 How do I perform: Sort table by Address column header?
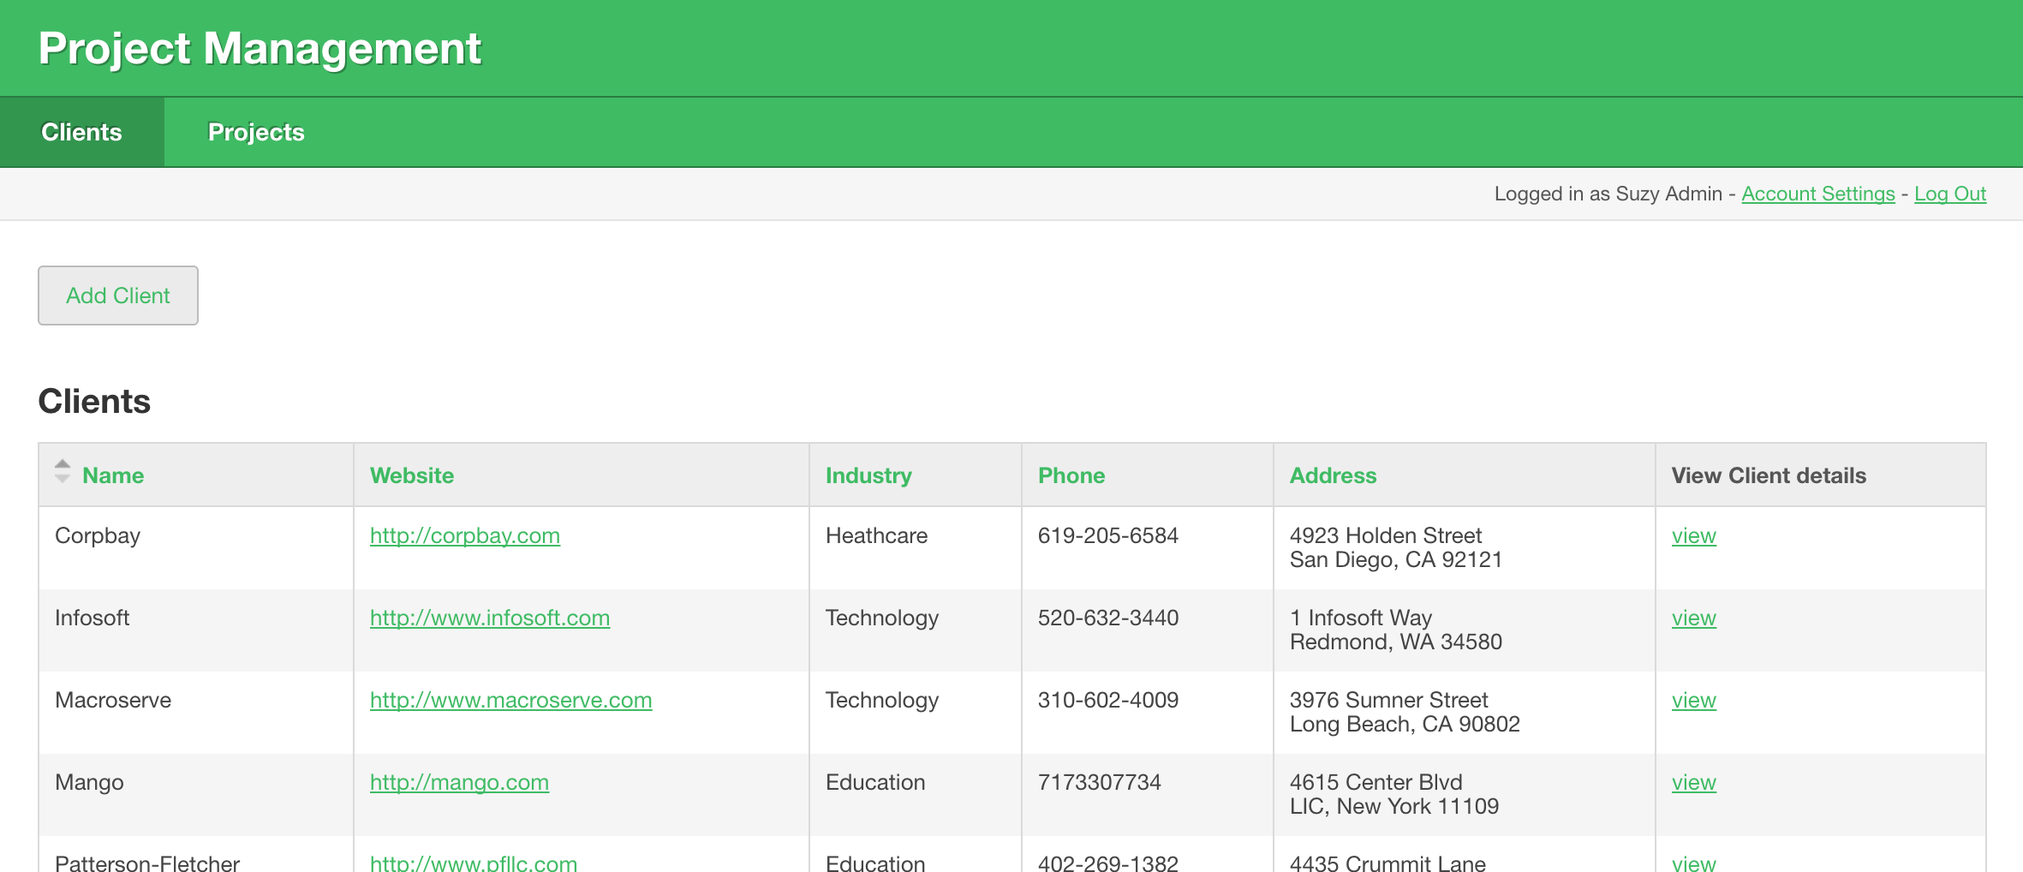pos(1334,475)
